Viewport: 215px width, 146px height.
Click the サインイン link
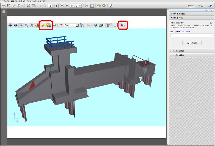209,10
